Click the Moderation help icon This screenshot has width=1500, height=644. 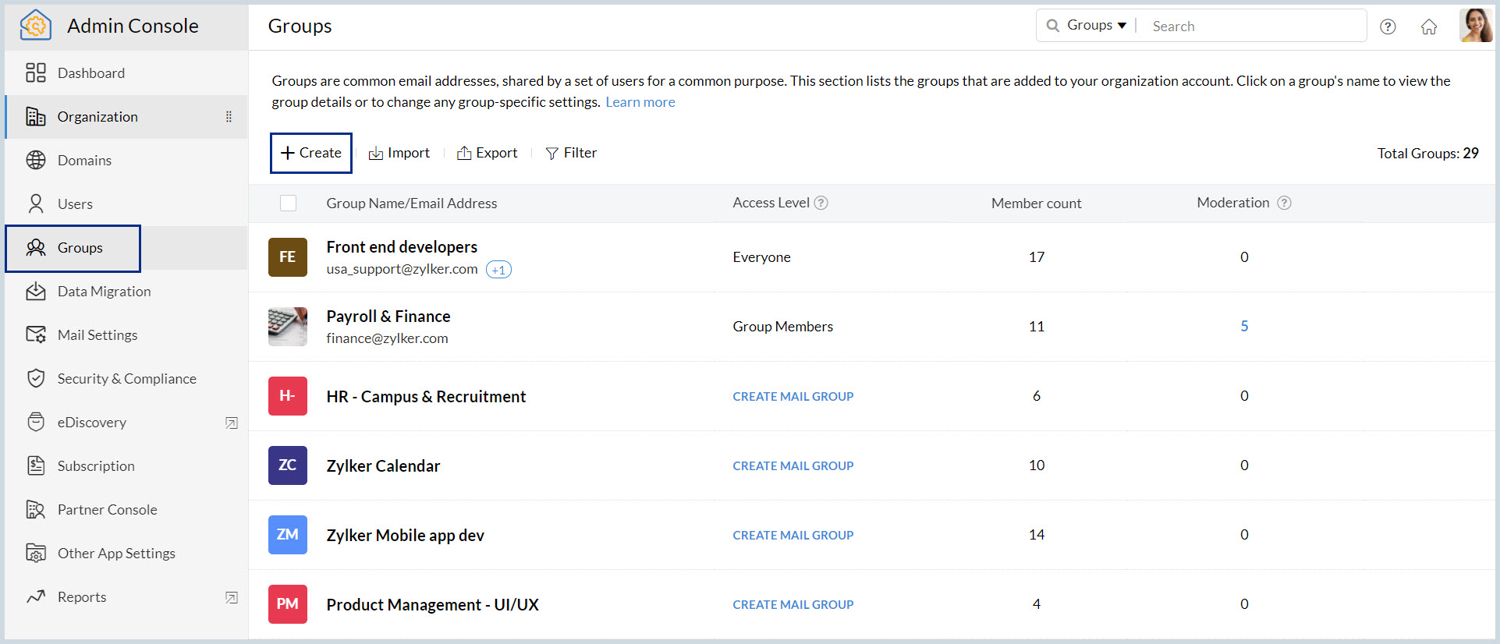pos(1284,203)
